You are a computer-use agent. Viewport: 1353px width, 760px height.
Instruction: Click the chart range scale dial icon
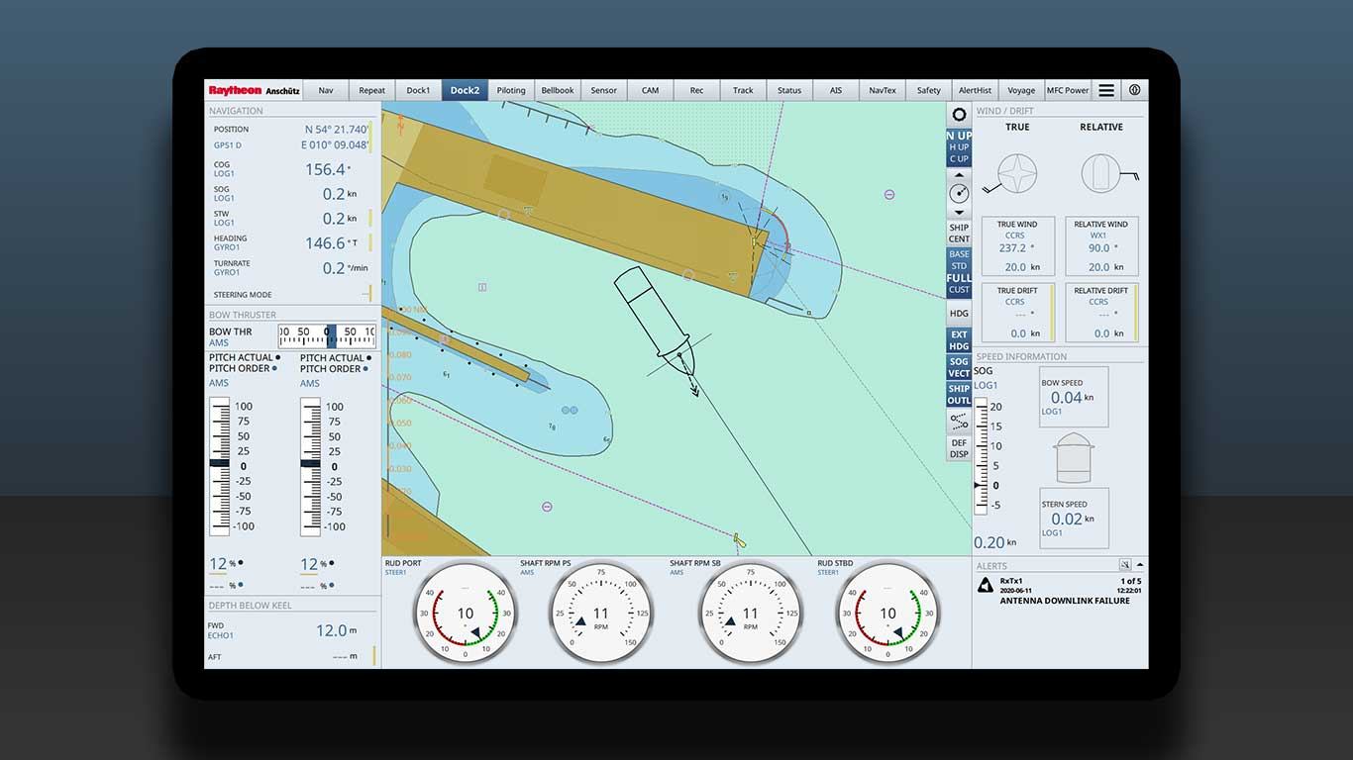[x=959, y=193]
